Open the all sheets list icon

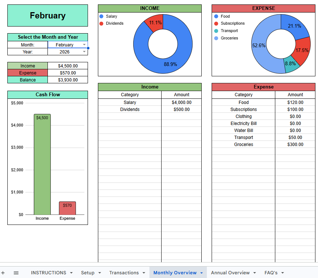[16, 273]
